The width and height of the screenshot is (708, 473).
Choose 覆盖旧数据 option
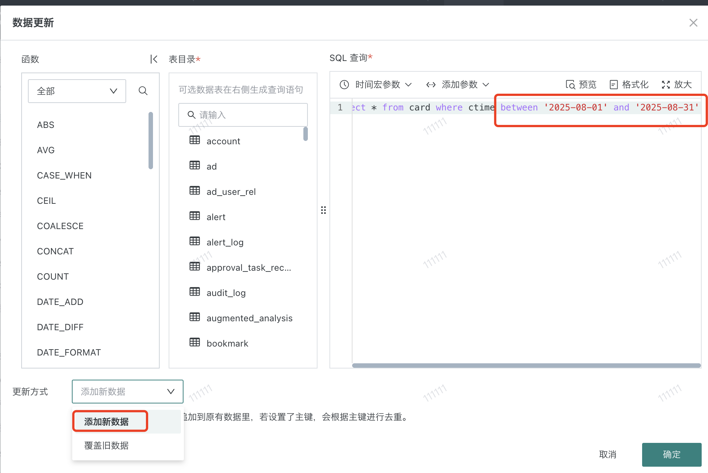127,445
